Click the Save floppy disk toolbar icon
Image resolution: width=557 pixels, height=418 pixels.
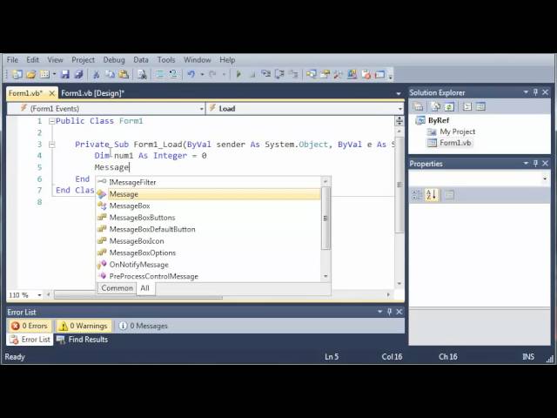[65, 74]
